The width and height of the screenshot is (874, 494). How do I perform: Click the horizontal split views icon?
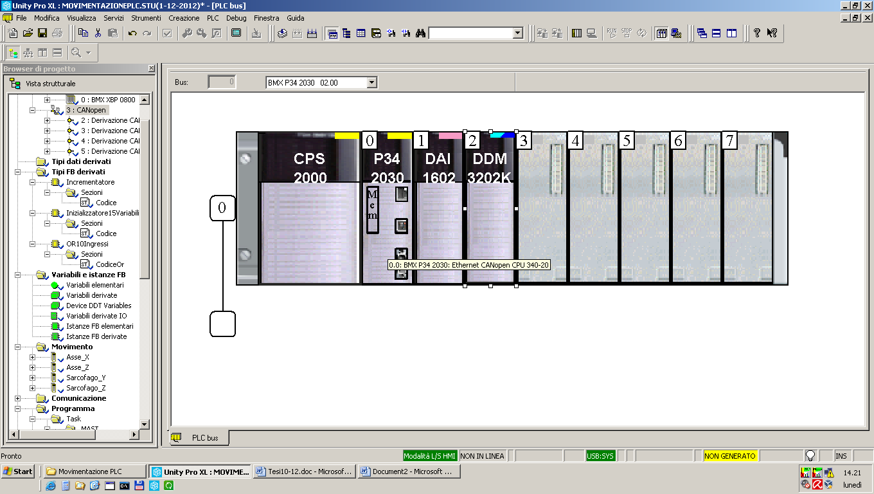pyautogui.click(x=57, y=53)
